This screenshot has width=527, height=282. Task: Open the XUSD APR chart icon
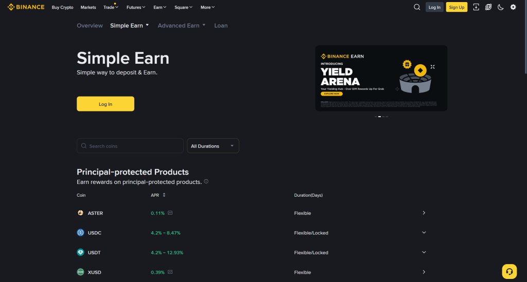170,272
